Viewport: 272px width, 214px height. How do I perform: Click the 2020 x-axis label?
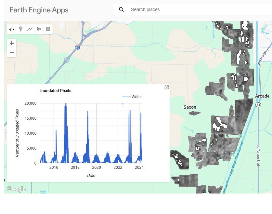tap(97, 167)
